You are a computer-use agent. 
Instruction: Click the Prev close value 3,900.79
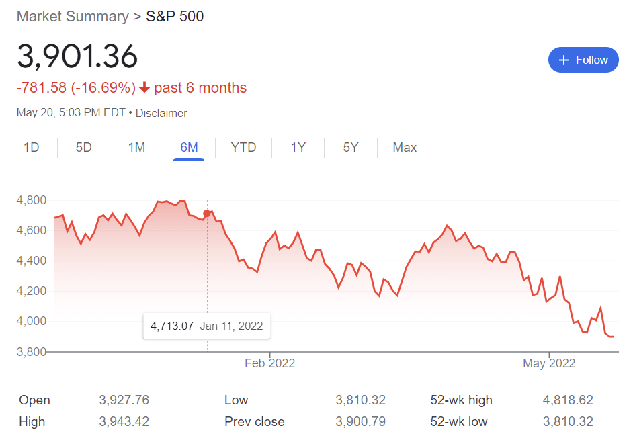tap(360, 422)
